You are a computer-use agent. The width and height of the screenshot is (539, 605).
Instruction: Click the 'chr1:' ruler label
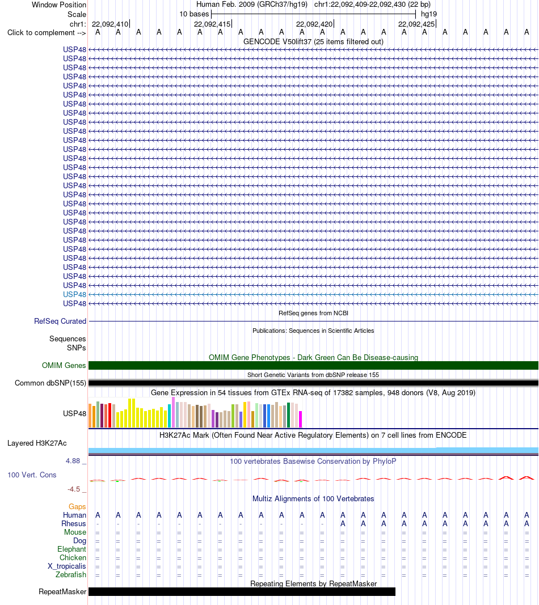(x=78, y=24)
